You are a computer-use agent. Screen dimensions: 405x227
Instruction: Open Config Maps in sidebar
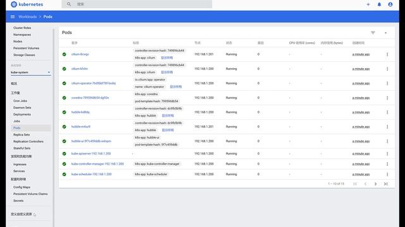[x=22, y=187]
